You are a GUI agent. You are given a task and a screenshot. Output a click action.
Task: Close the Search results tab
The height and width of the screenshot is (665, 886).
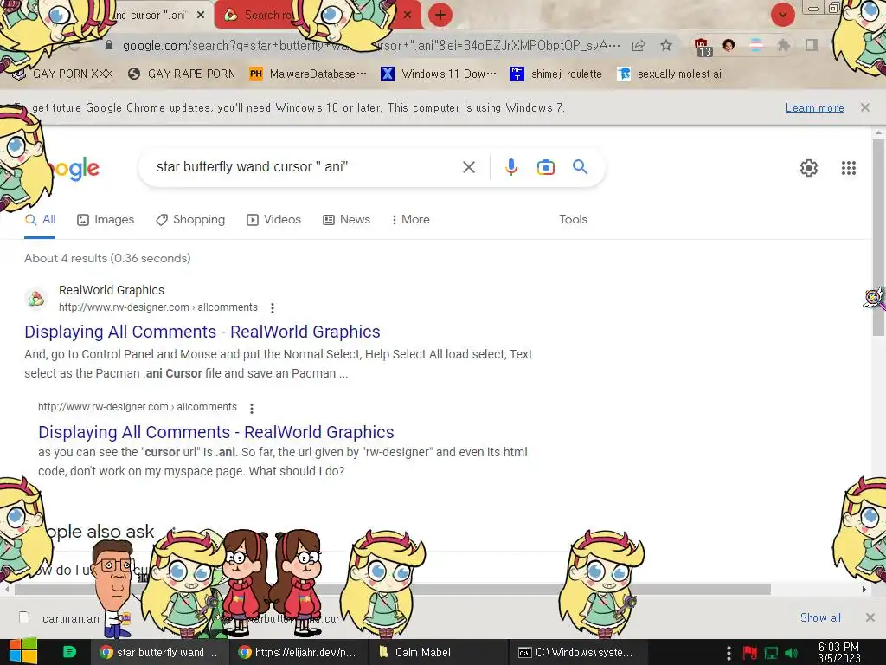(x=407, y=16)
